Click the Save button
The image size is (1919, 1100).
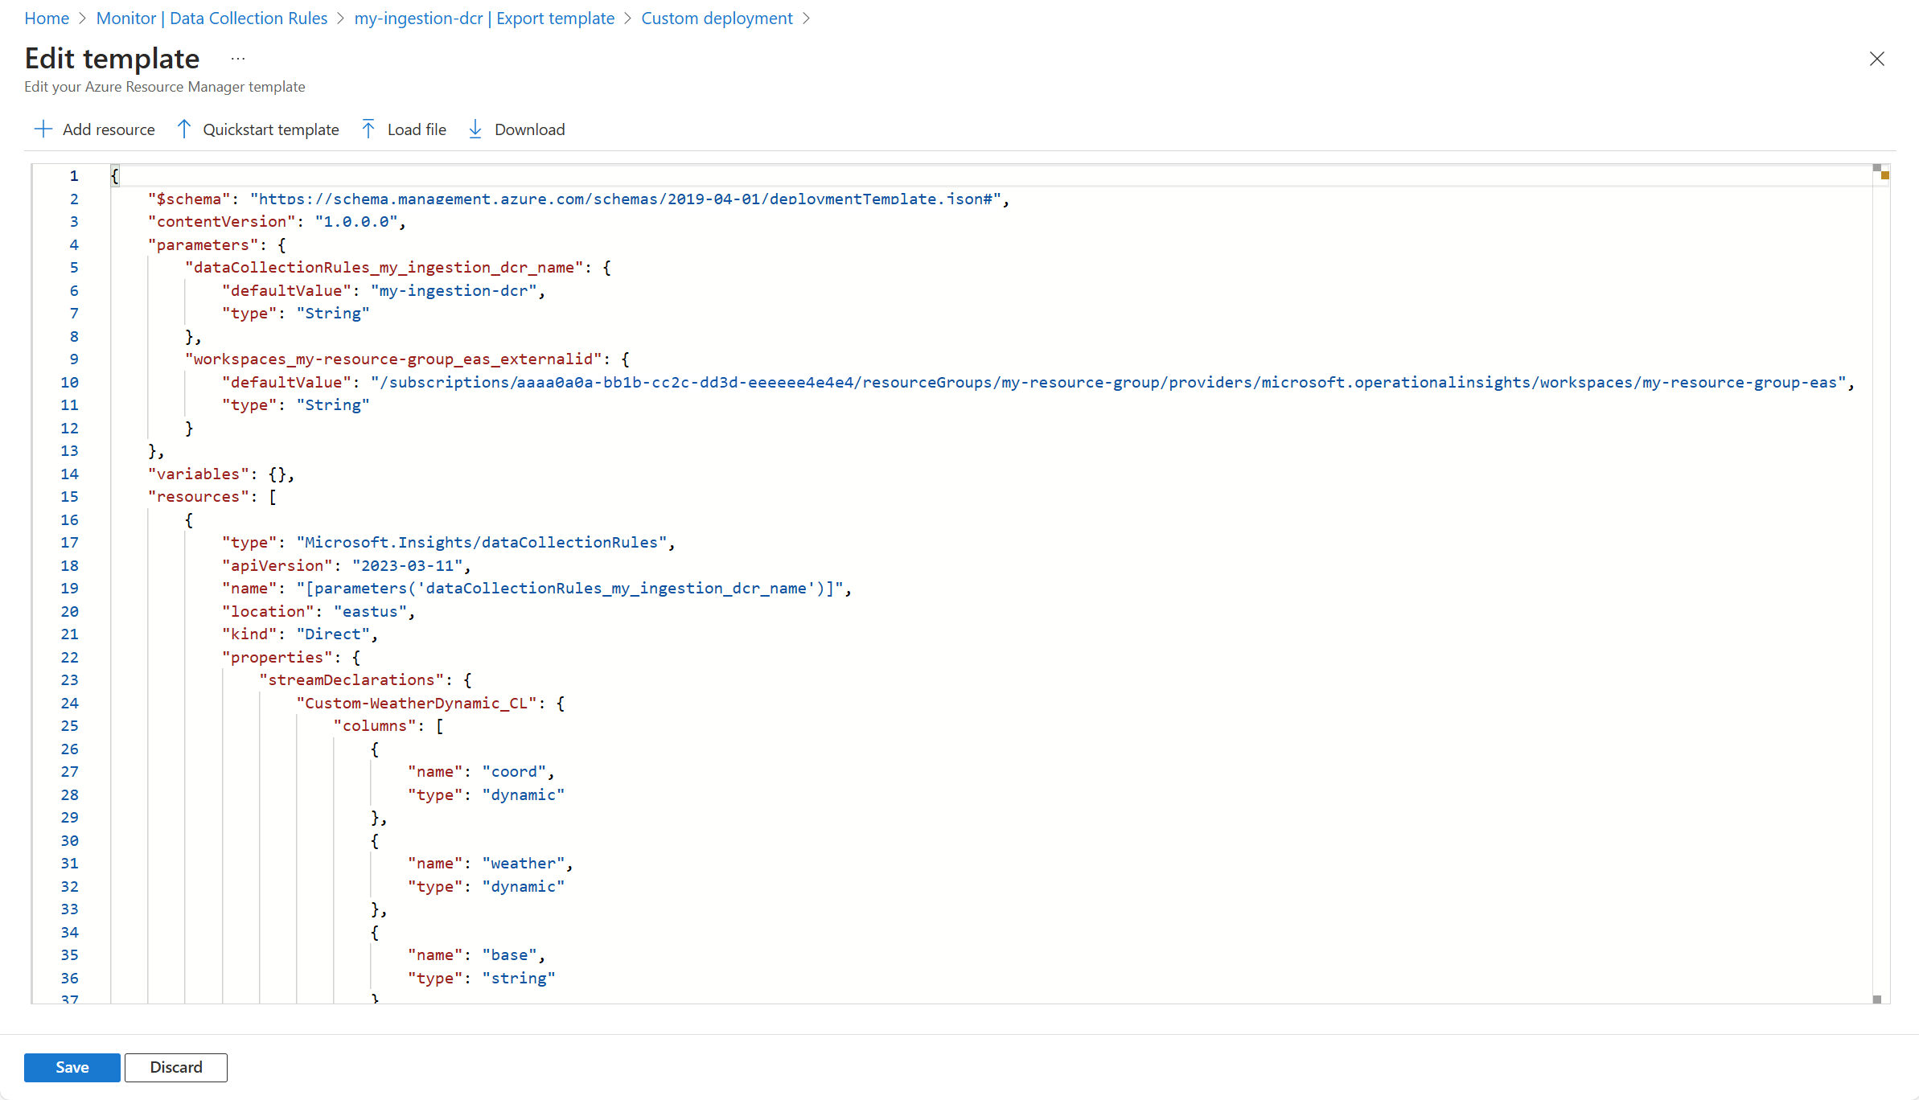click(x=72, y=1067)
